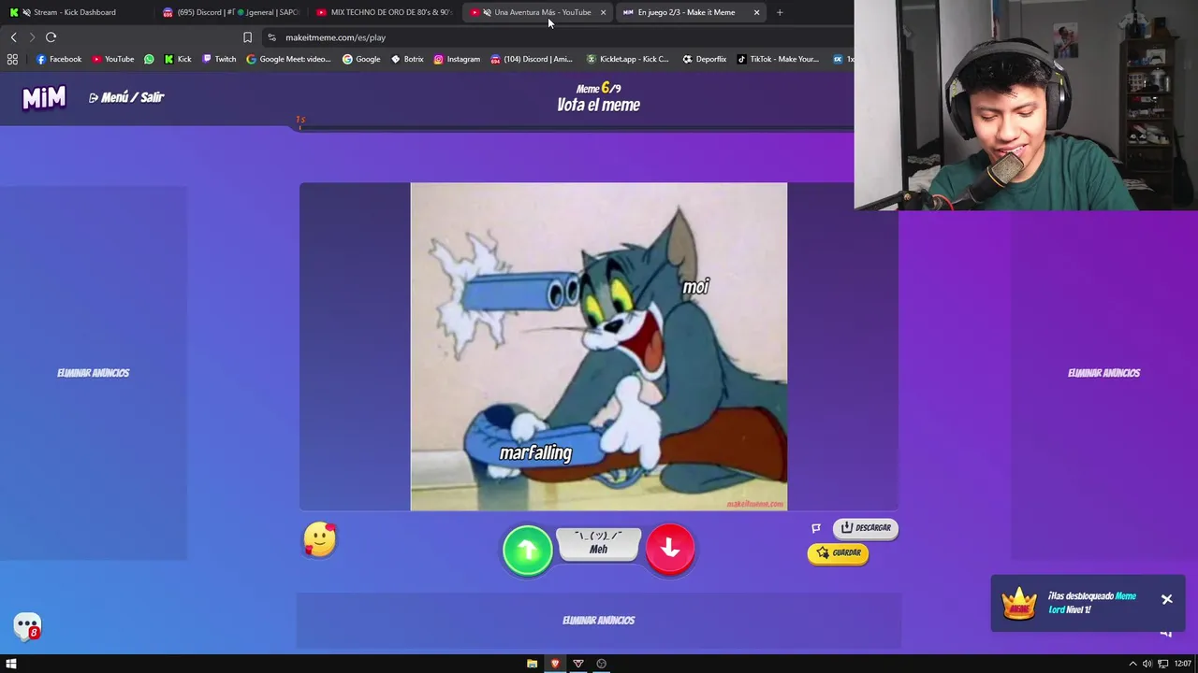The image size is (1198, 673).
Task: Open the Google Meet bookmark
Action: coord(288,59)
